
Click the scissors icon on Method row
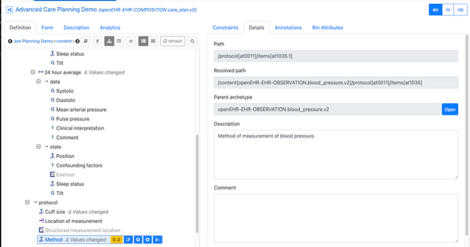click(x=157, y=240)
